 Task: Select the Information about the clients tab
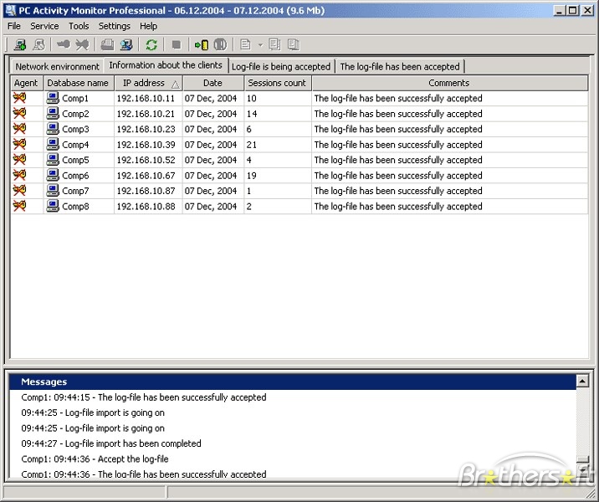pos(166,65)
